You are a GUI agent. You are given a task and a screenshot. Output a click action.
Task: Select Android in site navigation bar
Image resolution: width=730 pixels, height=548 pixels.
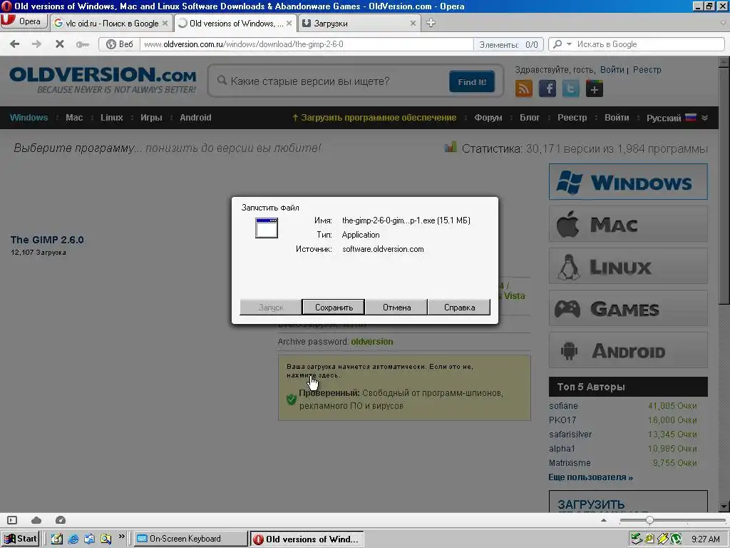coord(195,118)
